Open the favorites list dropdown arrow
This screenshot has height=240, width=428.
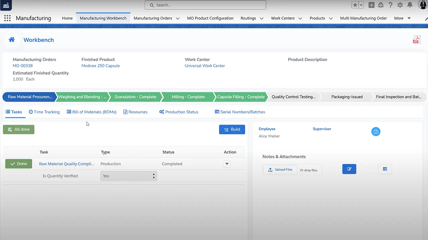[x=361, y=5]
